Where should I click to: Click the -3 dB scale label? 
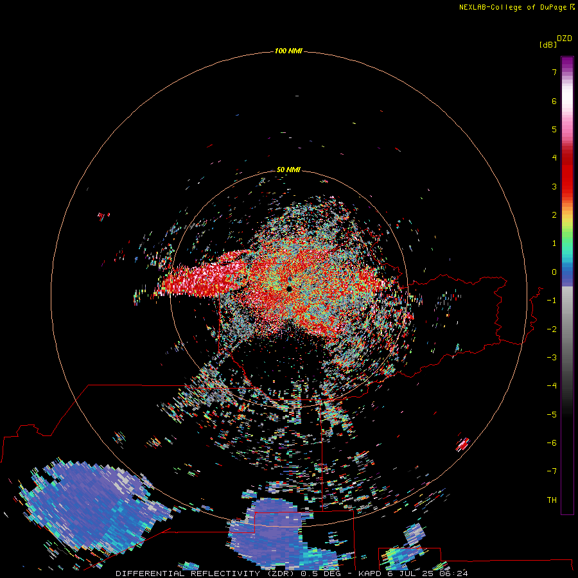[552, 358]
